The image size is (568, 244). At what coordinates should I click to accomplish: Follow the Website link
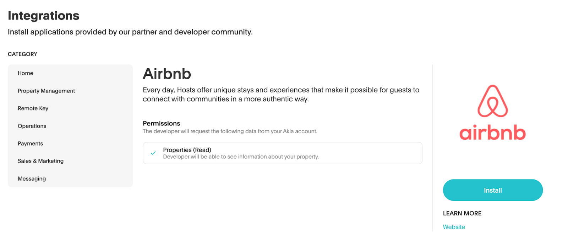[x=454, y=227]
